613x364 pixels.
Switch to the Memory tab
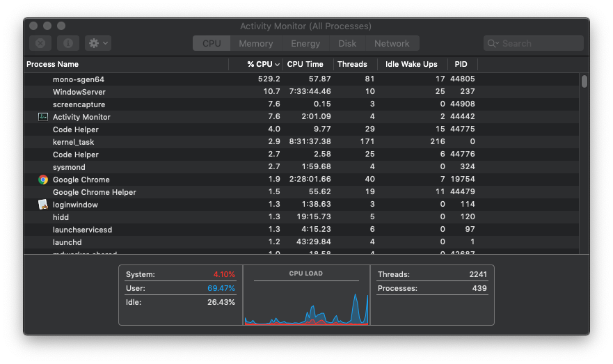pyautogui.click(x=256, y=43)
